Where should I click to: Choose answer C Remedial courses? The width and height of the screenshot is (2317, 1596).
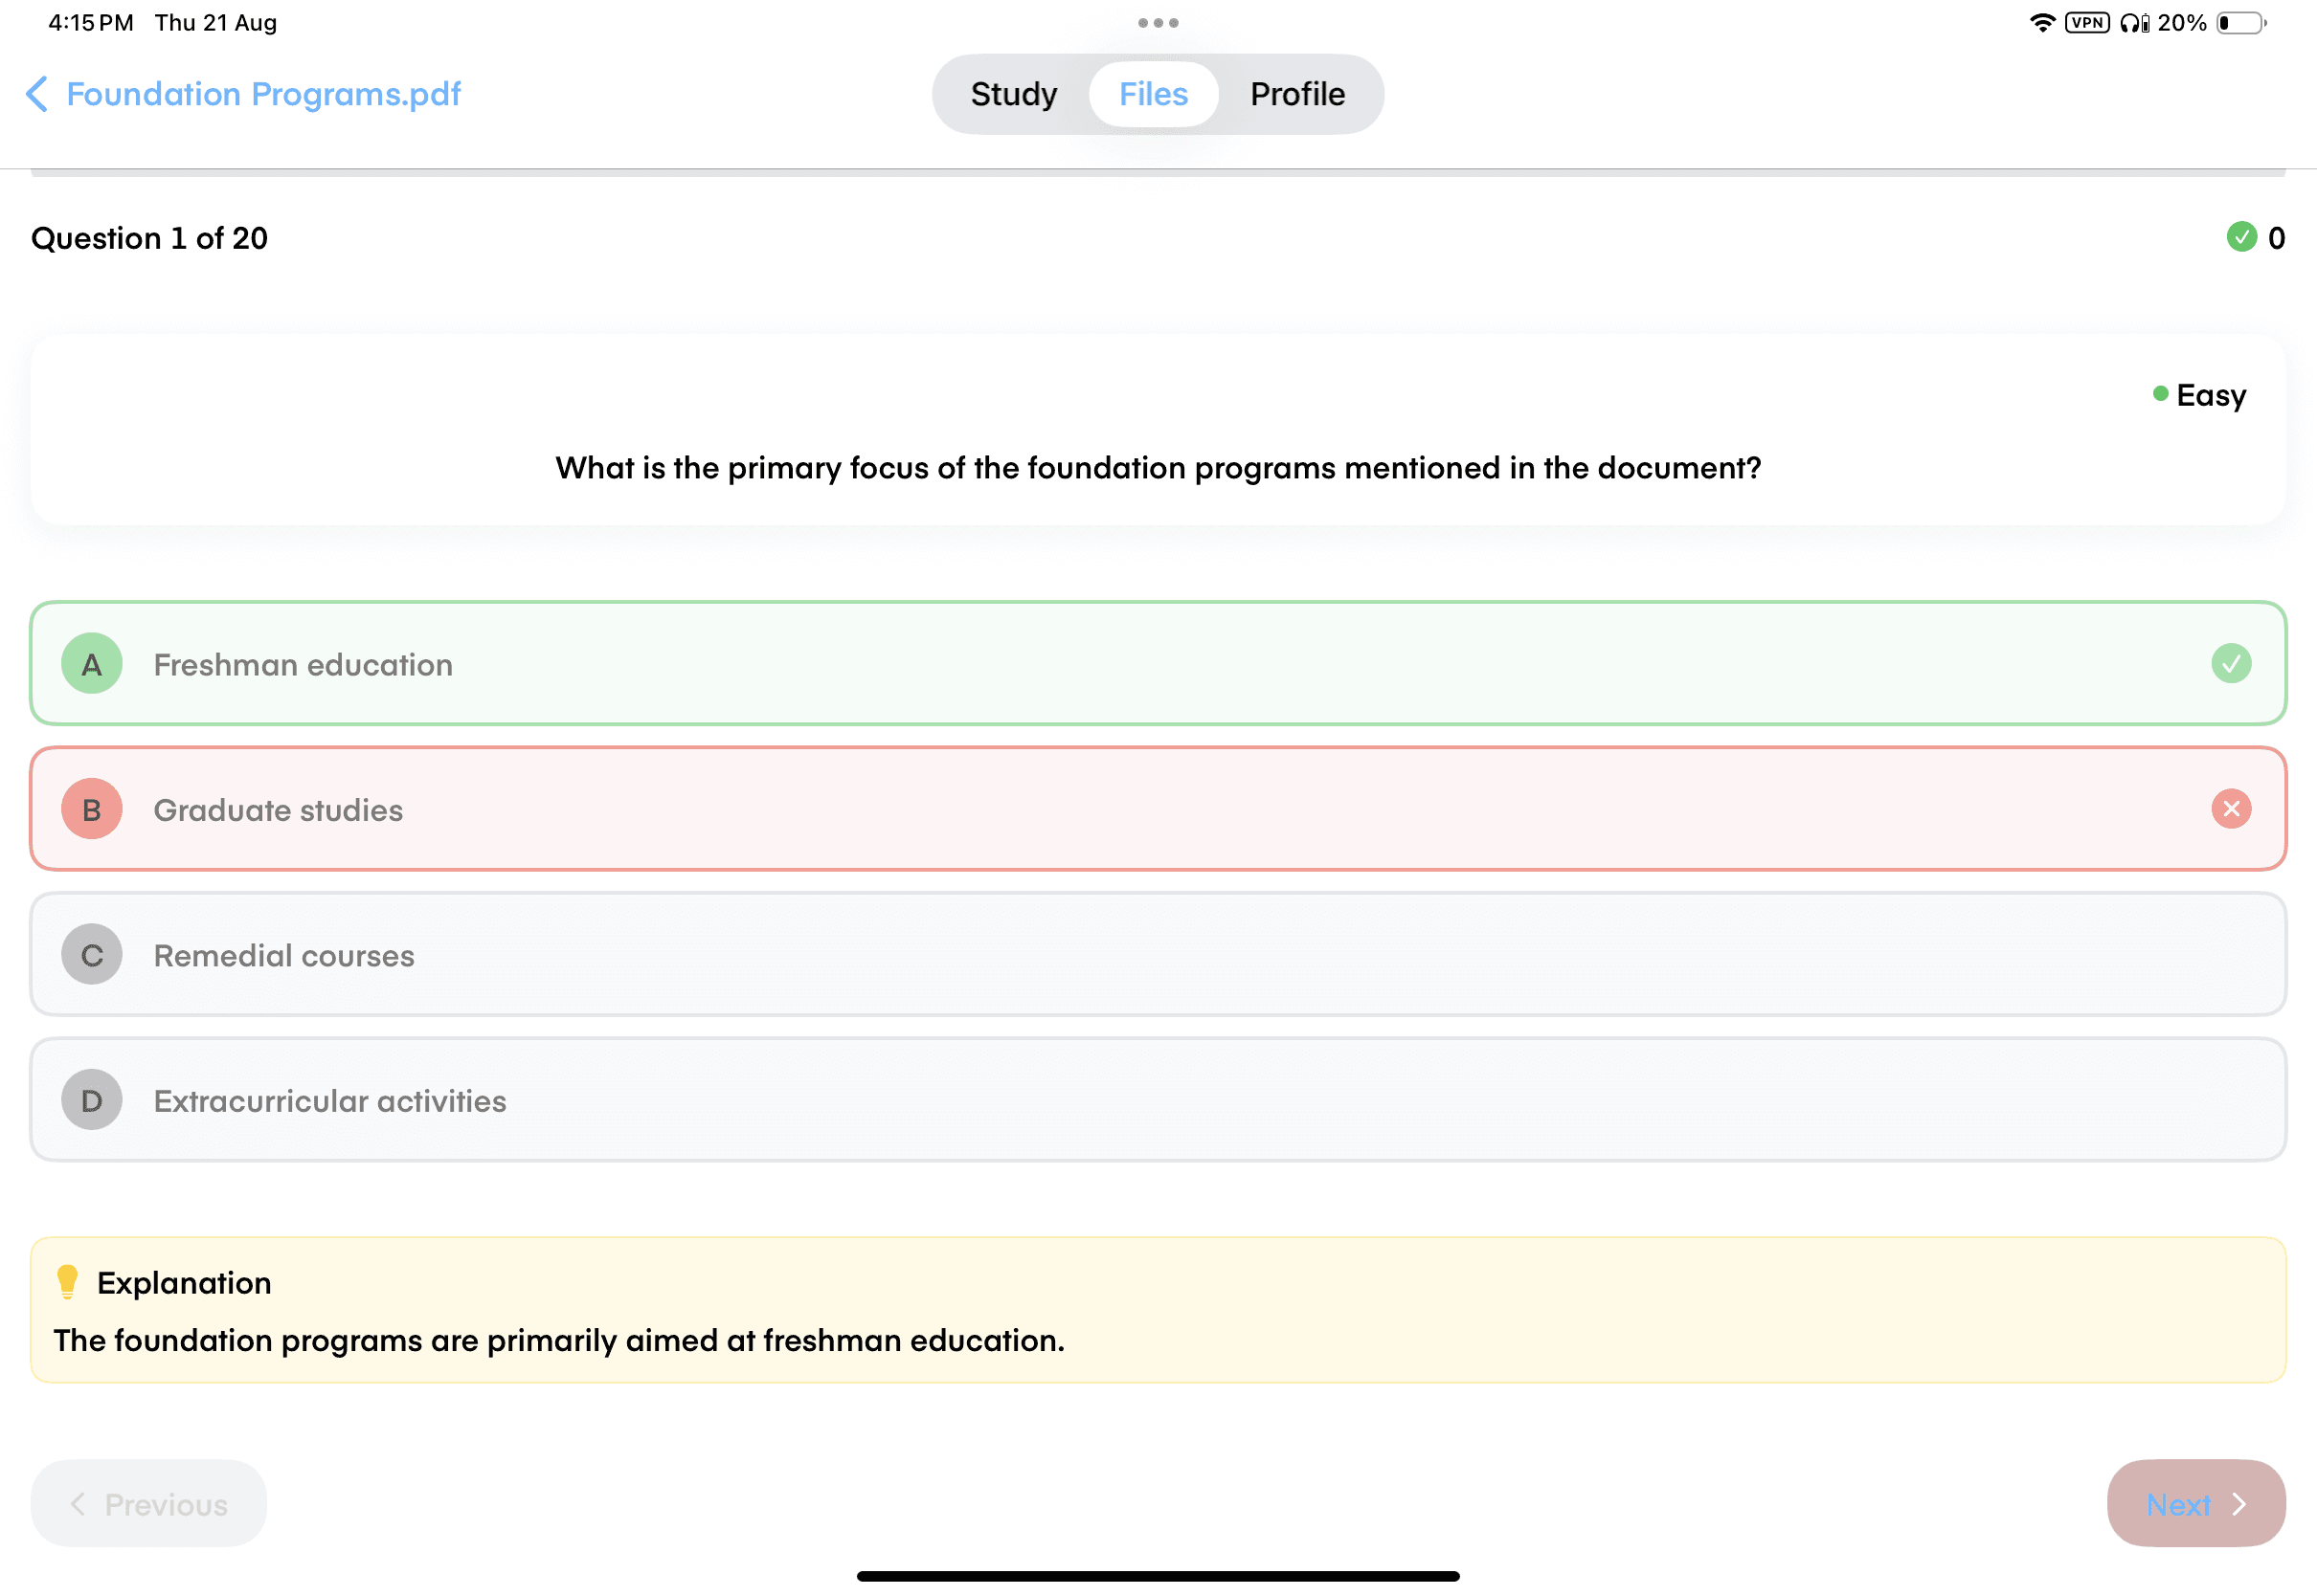1158,954
